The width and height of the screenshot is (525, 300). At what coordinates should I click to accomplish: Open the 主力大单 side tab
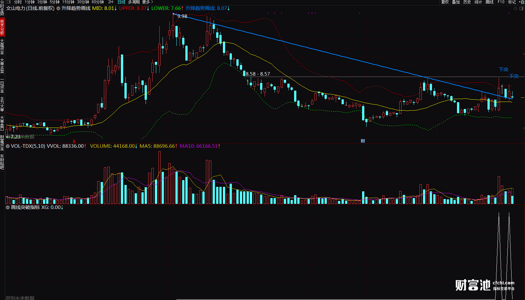point(2,104)
